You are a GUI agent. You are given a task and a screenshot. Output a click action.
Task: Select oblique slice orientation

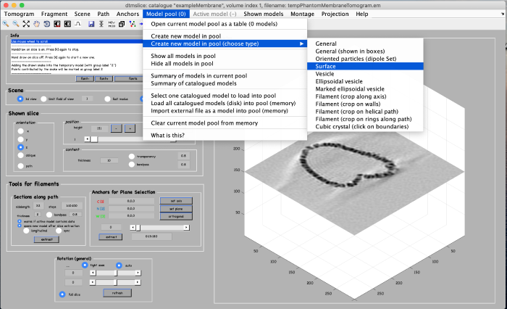(x=21, y=155)
